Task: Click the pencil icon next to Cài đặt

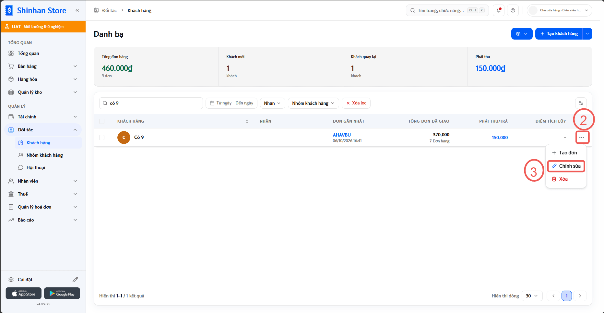Action: click(75, 280)
